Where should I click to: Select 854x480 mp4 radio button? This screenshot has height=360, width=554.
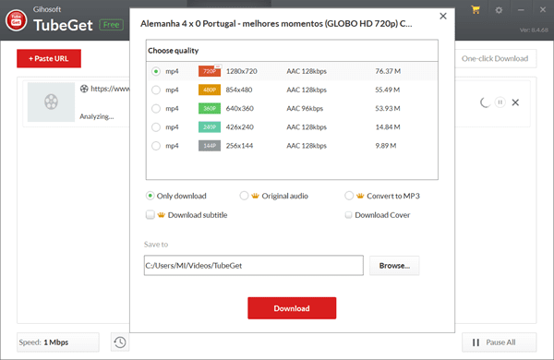point(156,90)
